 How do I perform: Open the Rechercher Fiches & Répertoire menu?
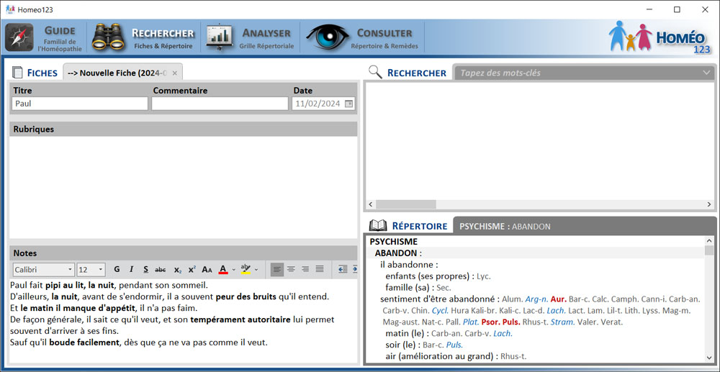tap(163, 37)
